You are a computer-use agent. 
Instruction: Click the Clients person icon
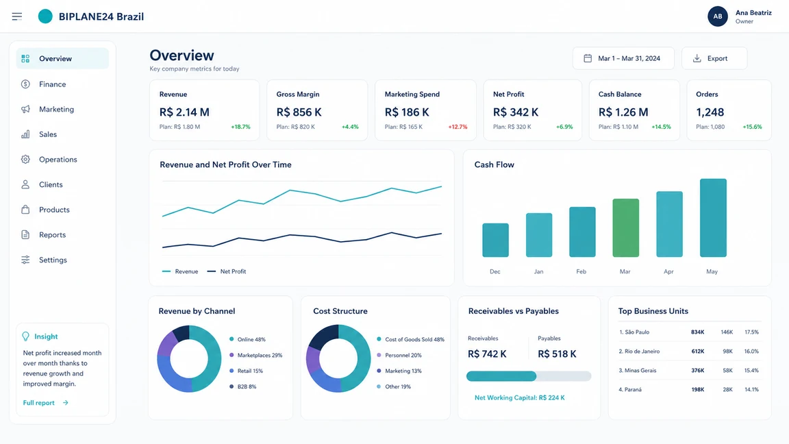pyautogui.click(x=25, y=185)
